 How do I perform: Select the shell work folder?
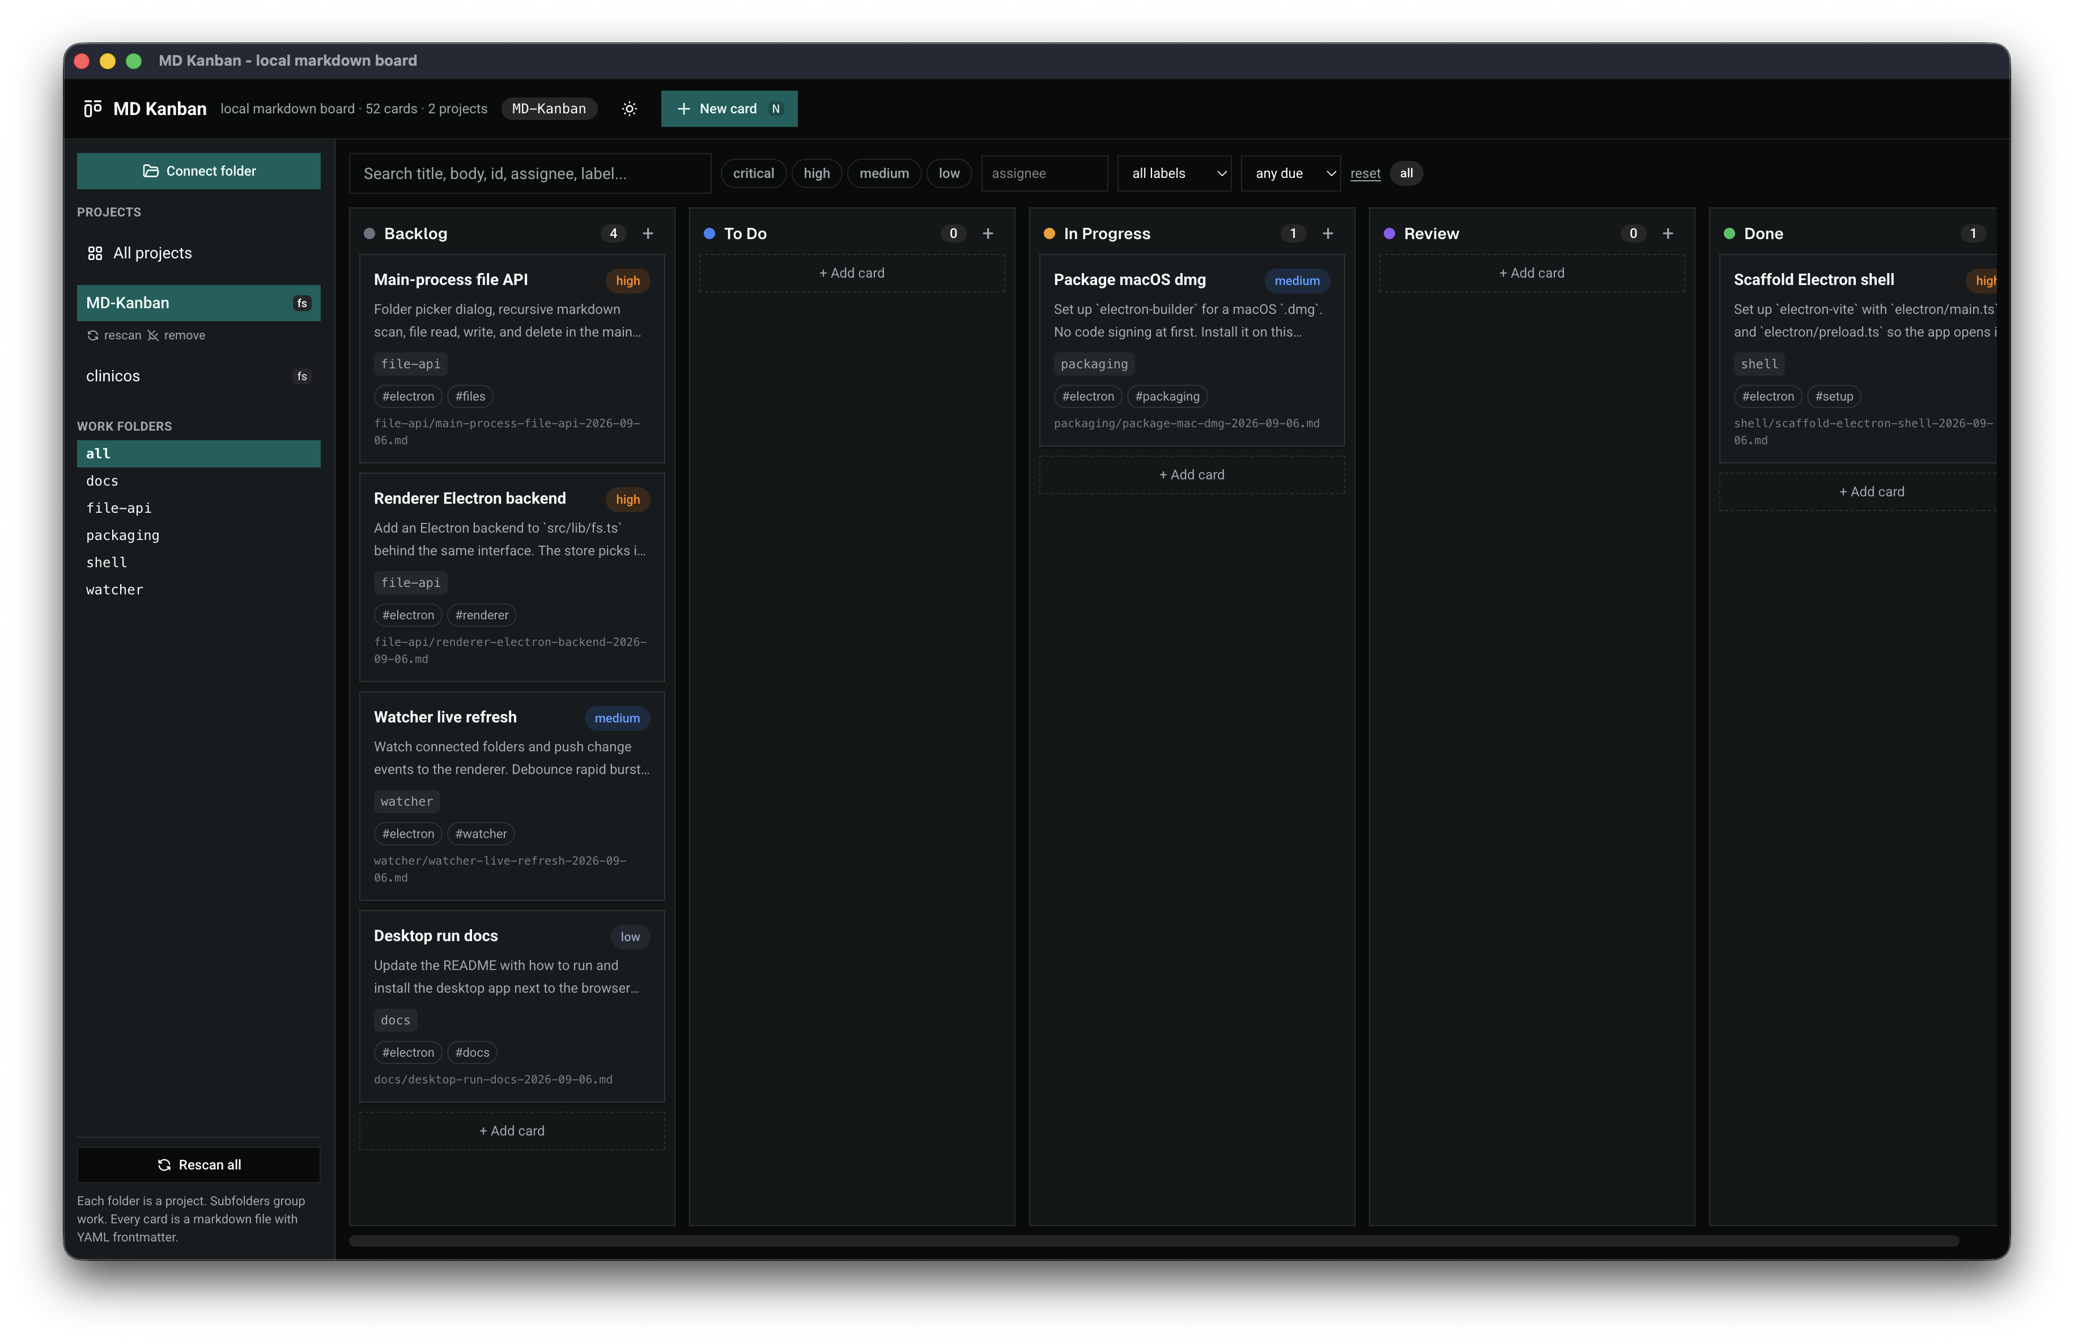[199, 562]
